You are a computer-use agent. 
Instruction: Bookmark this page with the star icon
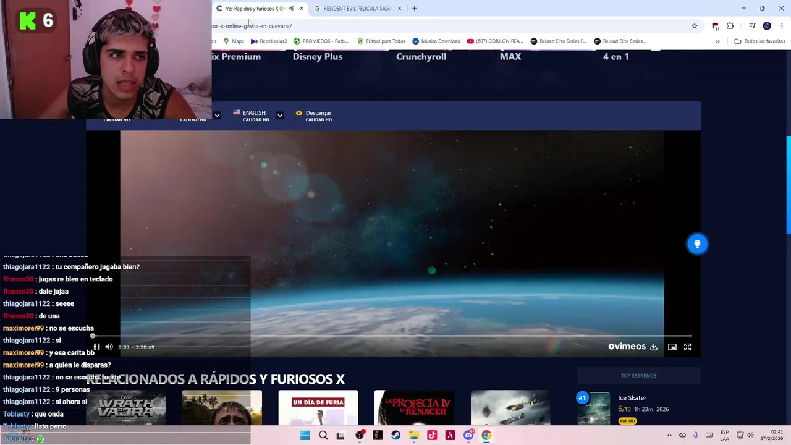tap(695, 26)
